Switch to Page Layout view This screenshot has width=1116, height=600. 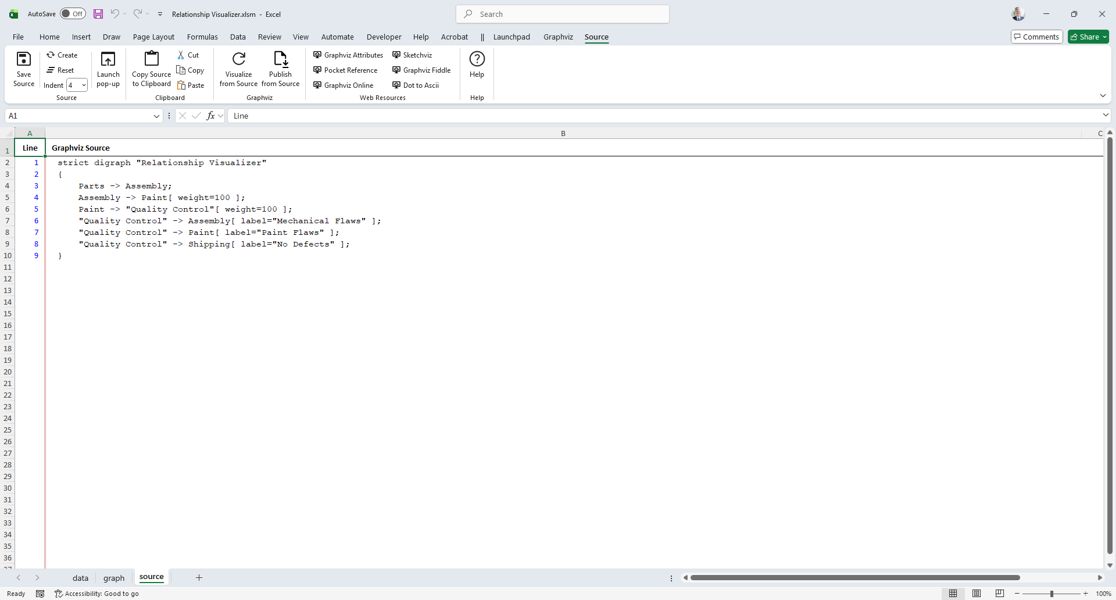click(977, 594)
